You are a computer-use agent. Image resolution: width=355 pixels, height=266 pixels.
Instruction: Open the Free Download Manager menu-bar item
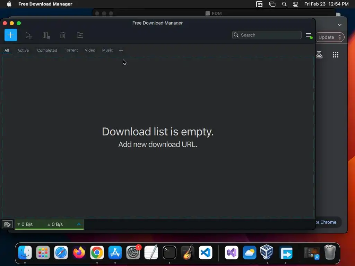click(45, 4)
